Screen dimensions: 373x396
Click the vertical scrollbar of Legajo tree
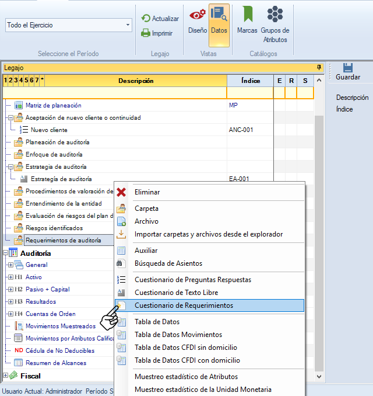319,234
